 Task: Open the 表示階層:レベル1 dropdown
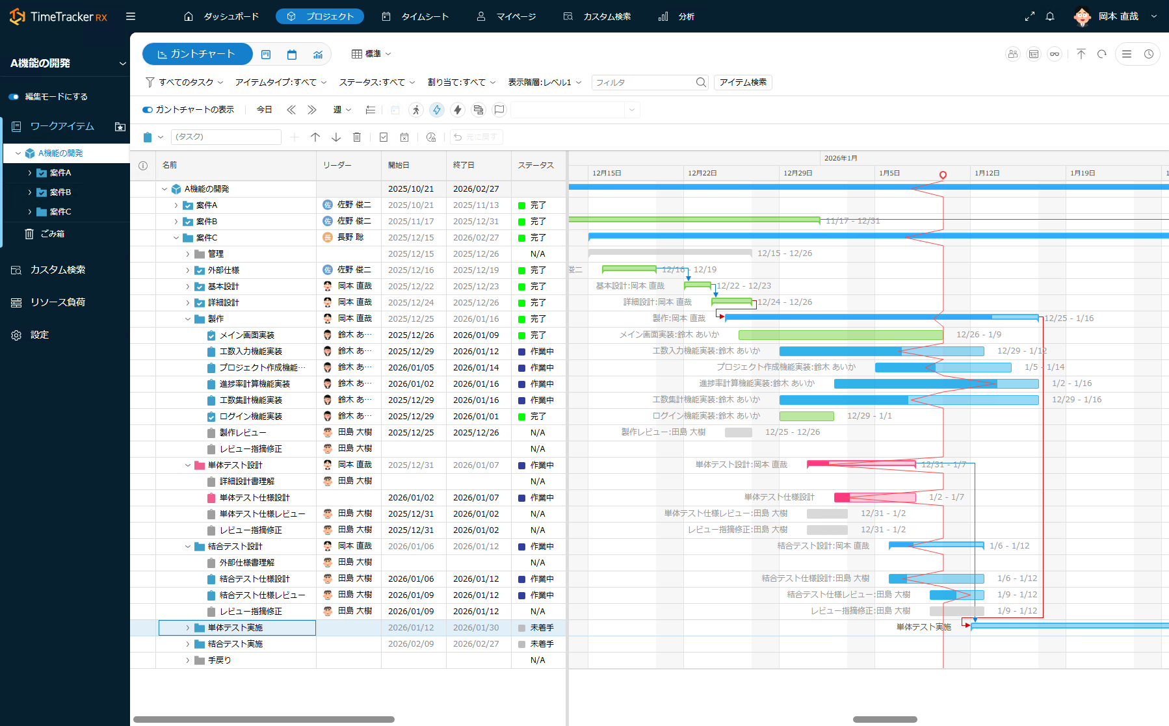tap(544, 83)
